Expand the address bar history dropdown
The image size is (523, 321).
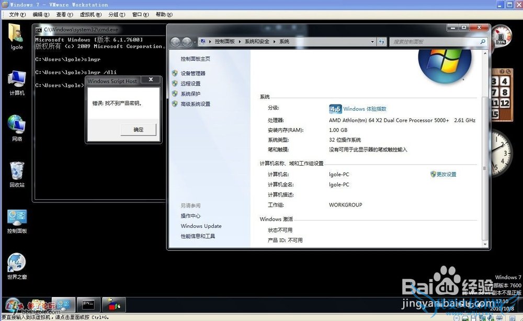372,42
